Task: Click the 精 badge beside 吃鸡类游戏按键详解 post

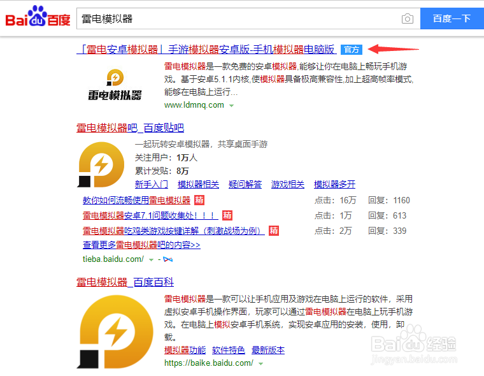Action: (273, 231)
